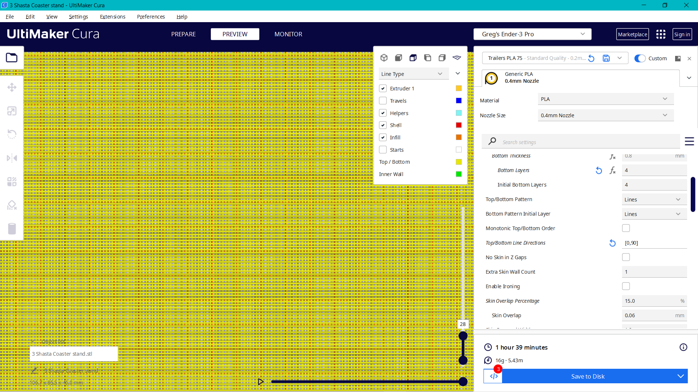
Task: Open the Line Type dropdown
Action: pos(413,74)
